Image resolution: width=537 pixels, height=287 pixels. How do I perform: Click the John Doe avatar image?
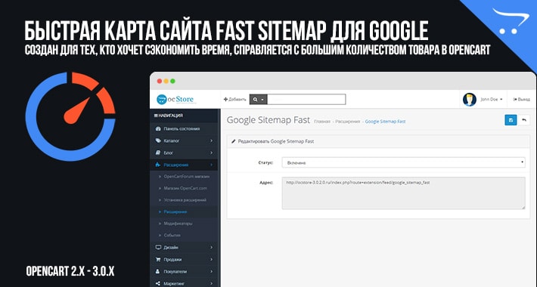[469, 99]
